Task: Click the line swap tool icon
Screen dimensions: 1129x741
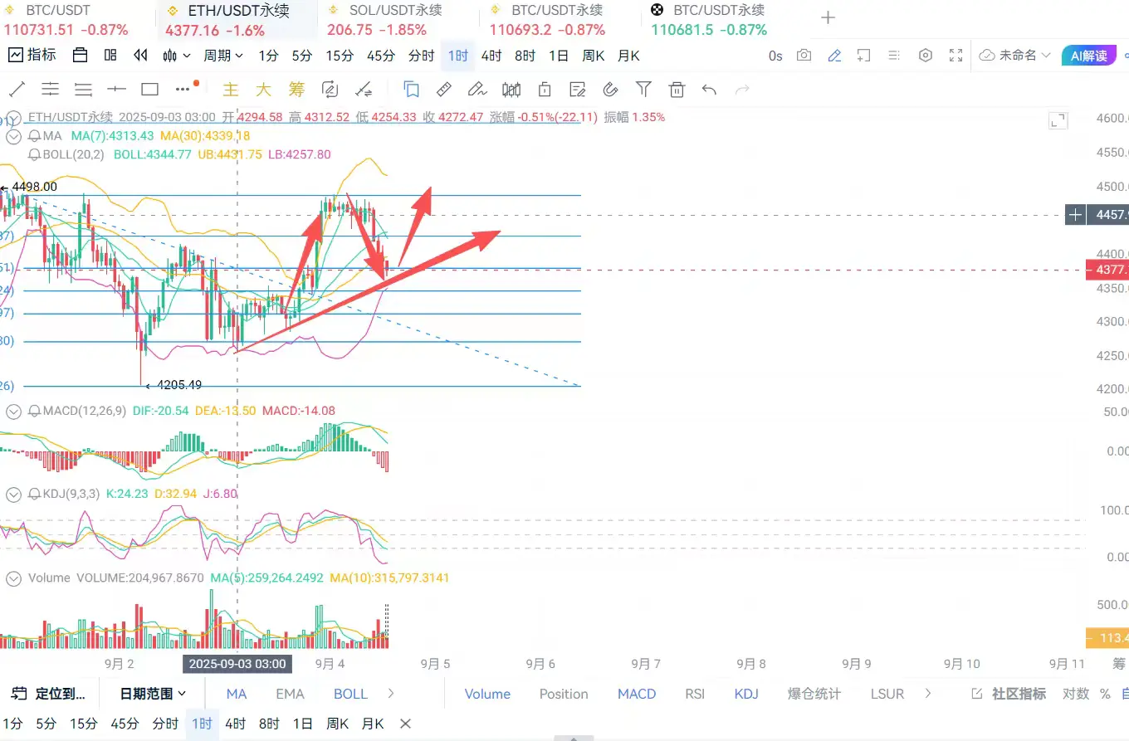Action: tap(363, 89)
